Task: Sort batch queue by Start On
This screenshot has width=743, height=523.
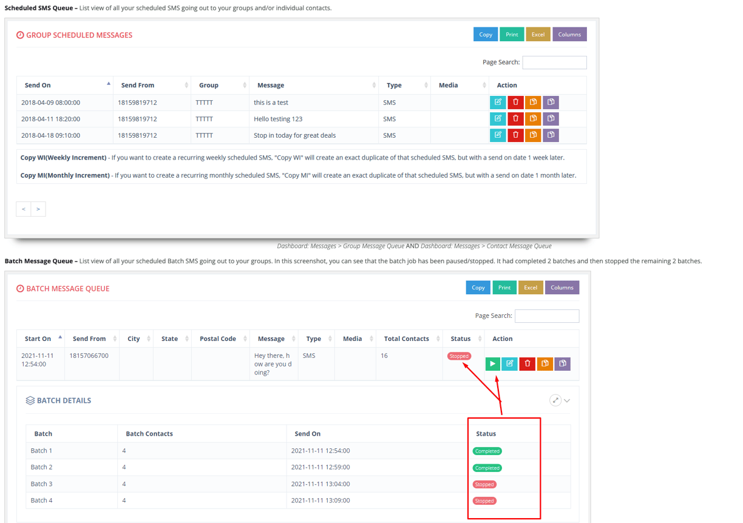Action: pos(41,339)
